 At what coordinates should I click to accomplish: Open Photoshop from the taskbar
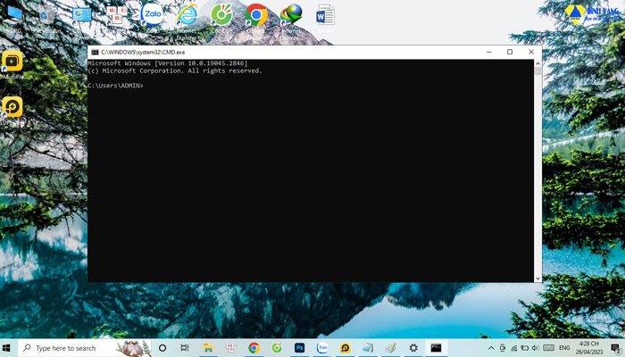click(x=300, y=347)
